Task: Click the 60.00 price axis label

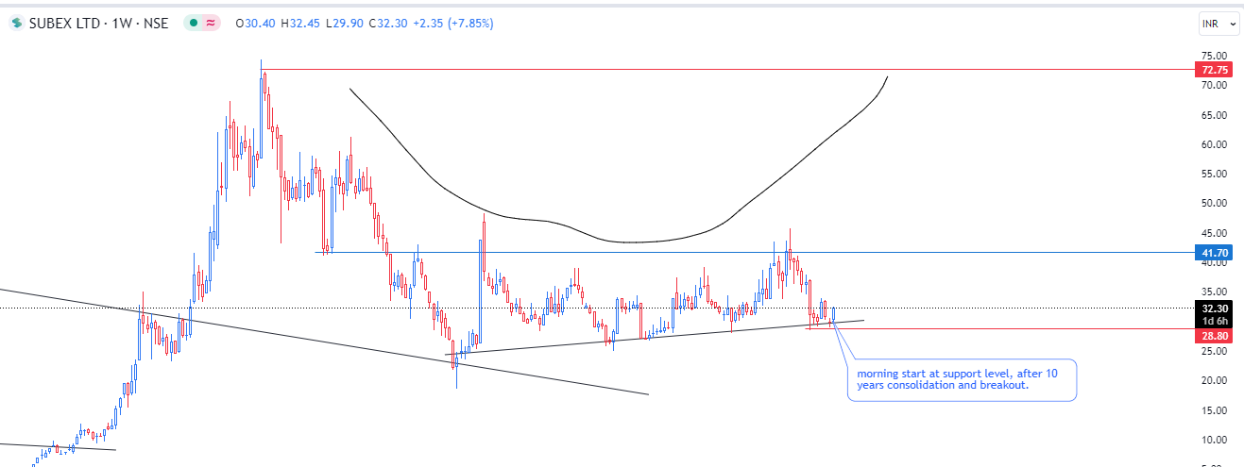Action: [x=1213, y=144]
